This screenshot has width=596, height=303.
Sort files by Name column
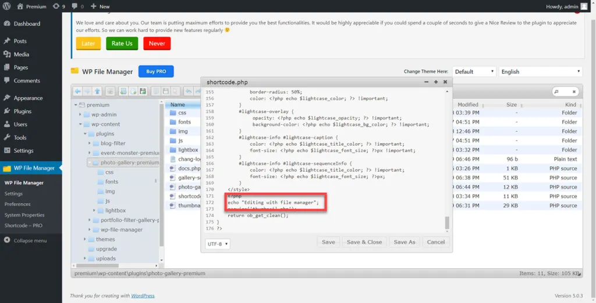(182, 104)
